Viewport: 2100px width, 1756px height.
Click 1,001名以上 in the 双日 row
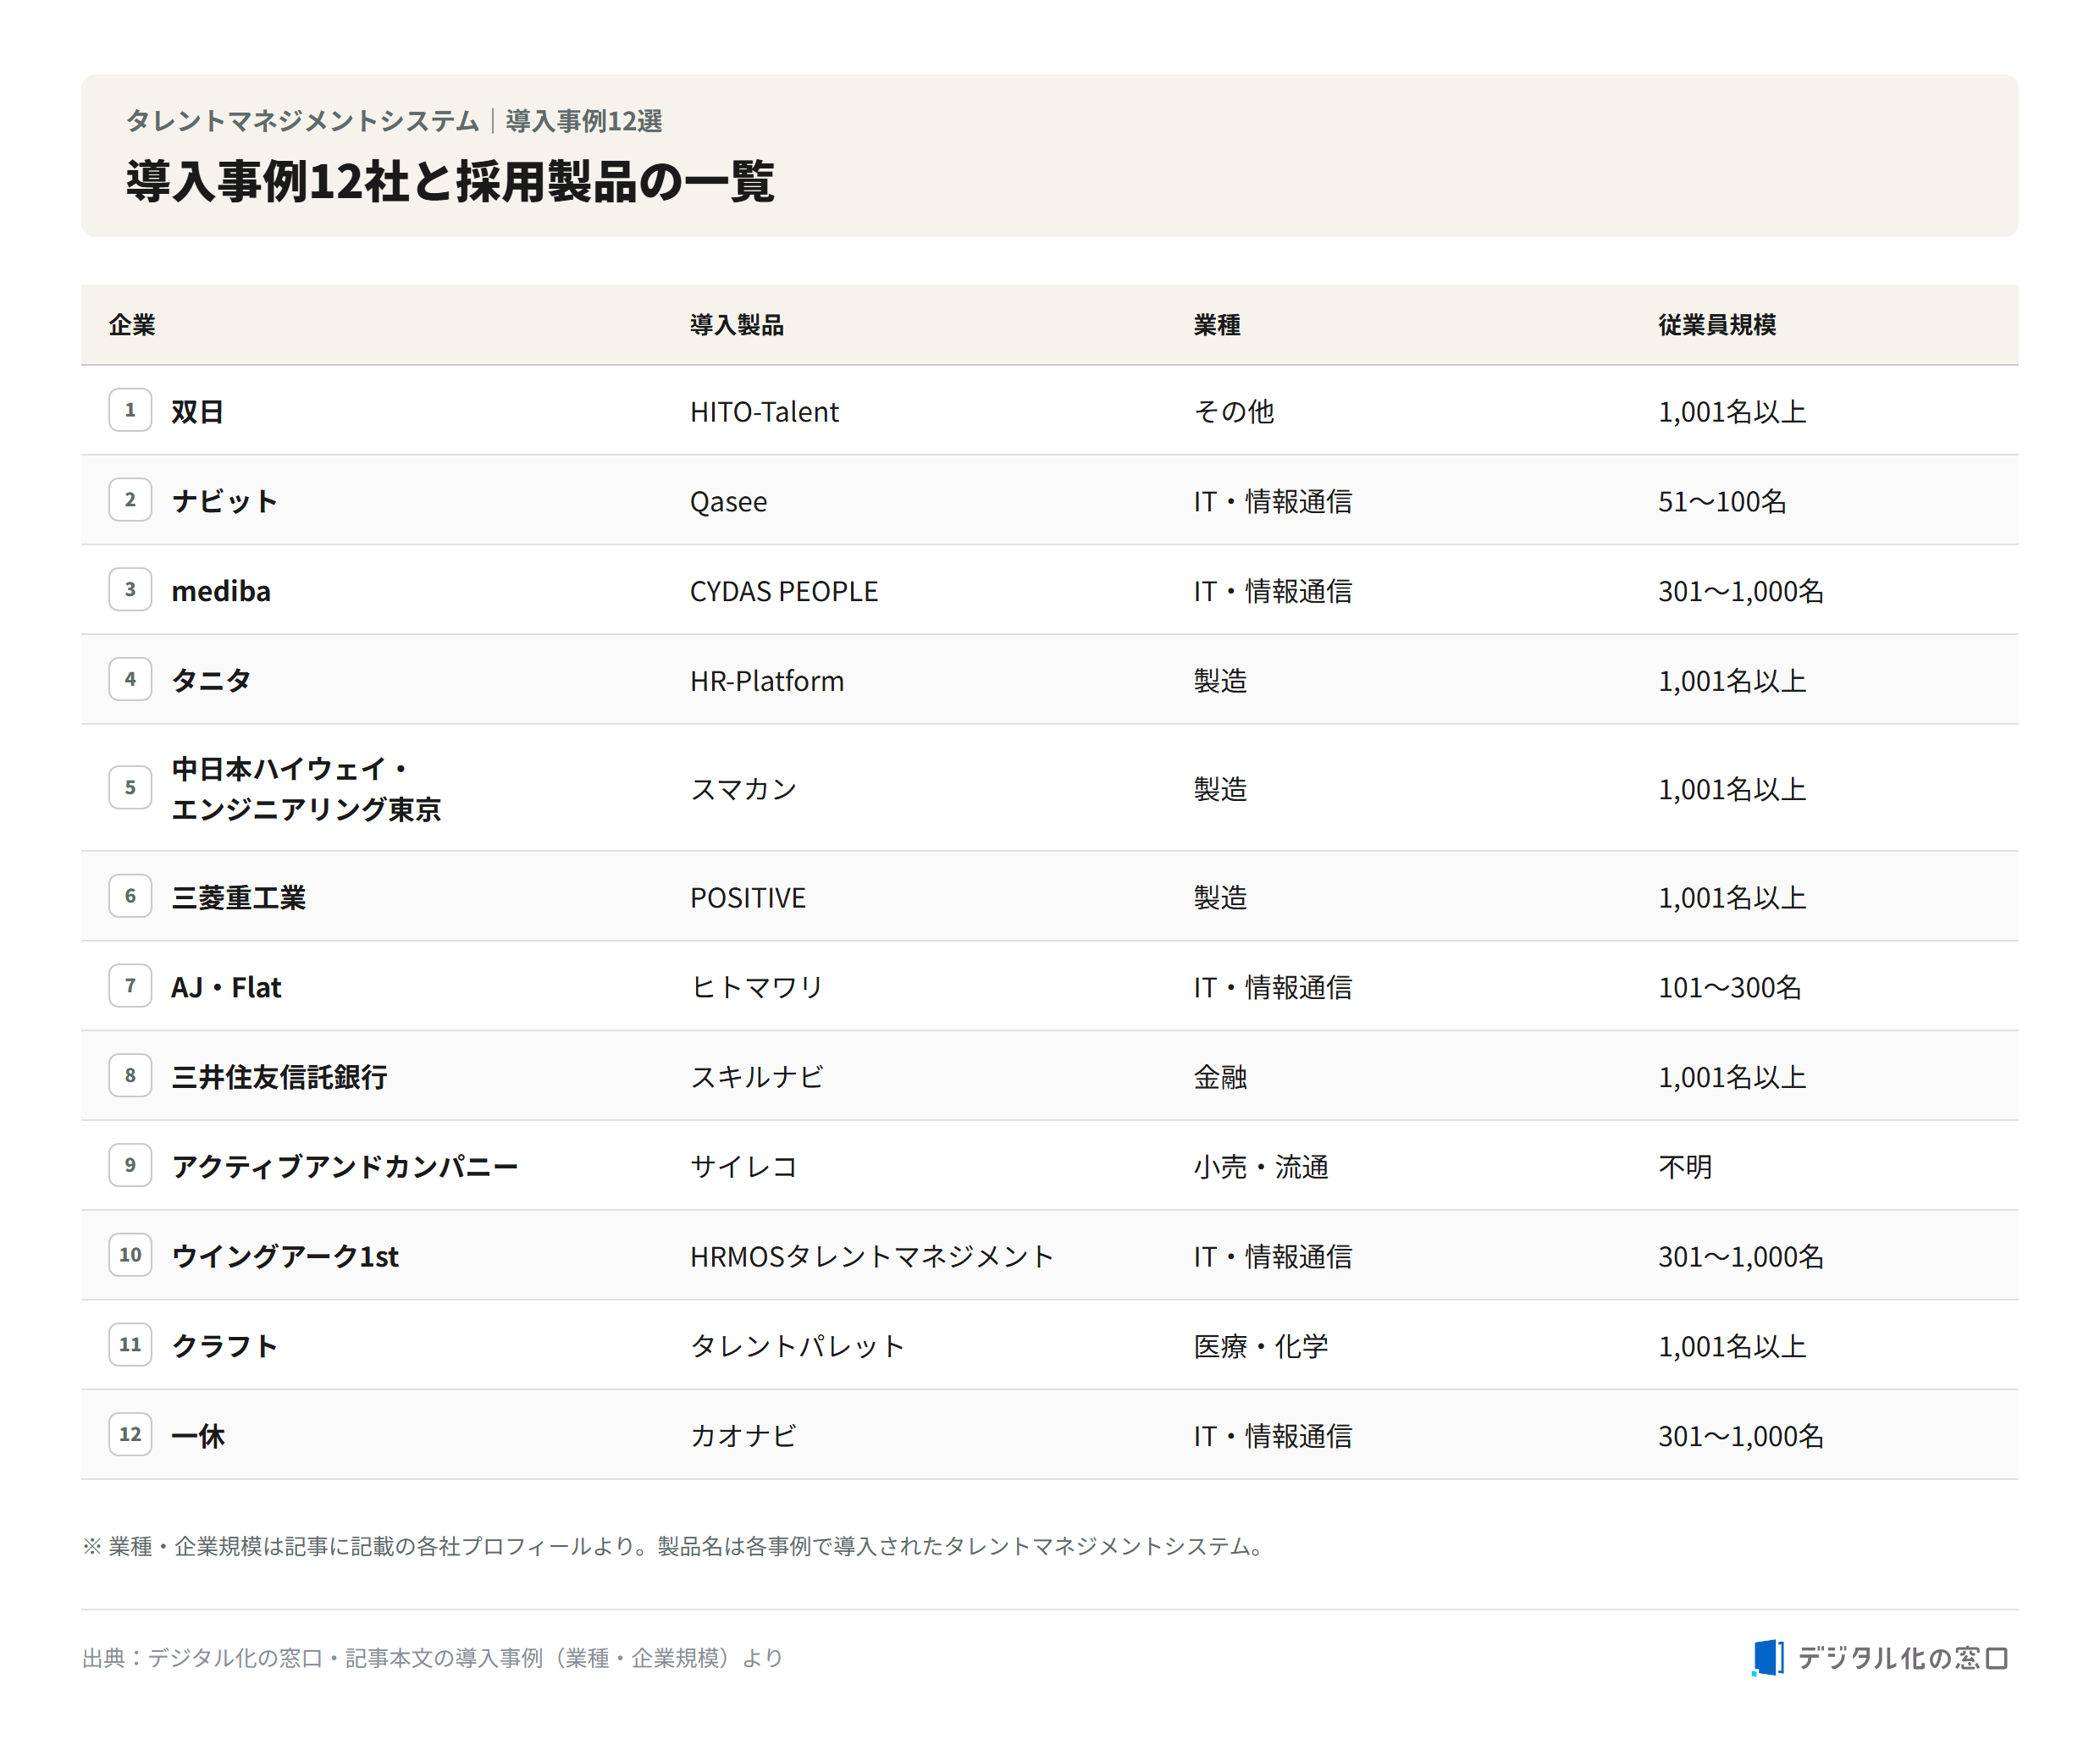coord(1732,411)
